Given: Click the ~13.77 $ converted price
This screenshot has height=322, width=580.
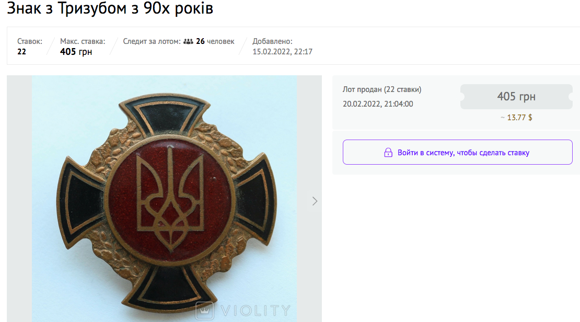Looking at the screenshot, I should pyautogui.click(x=516, y=118).
